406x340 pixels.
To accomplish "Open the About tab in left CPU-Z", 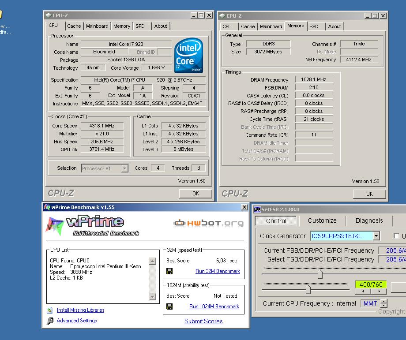I will (x=161, y=26).
